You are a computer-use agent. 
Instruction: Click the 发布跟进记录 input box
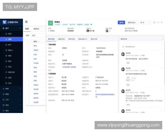pyautogui.click(x=142, y=47)
